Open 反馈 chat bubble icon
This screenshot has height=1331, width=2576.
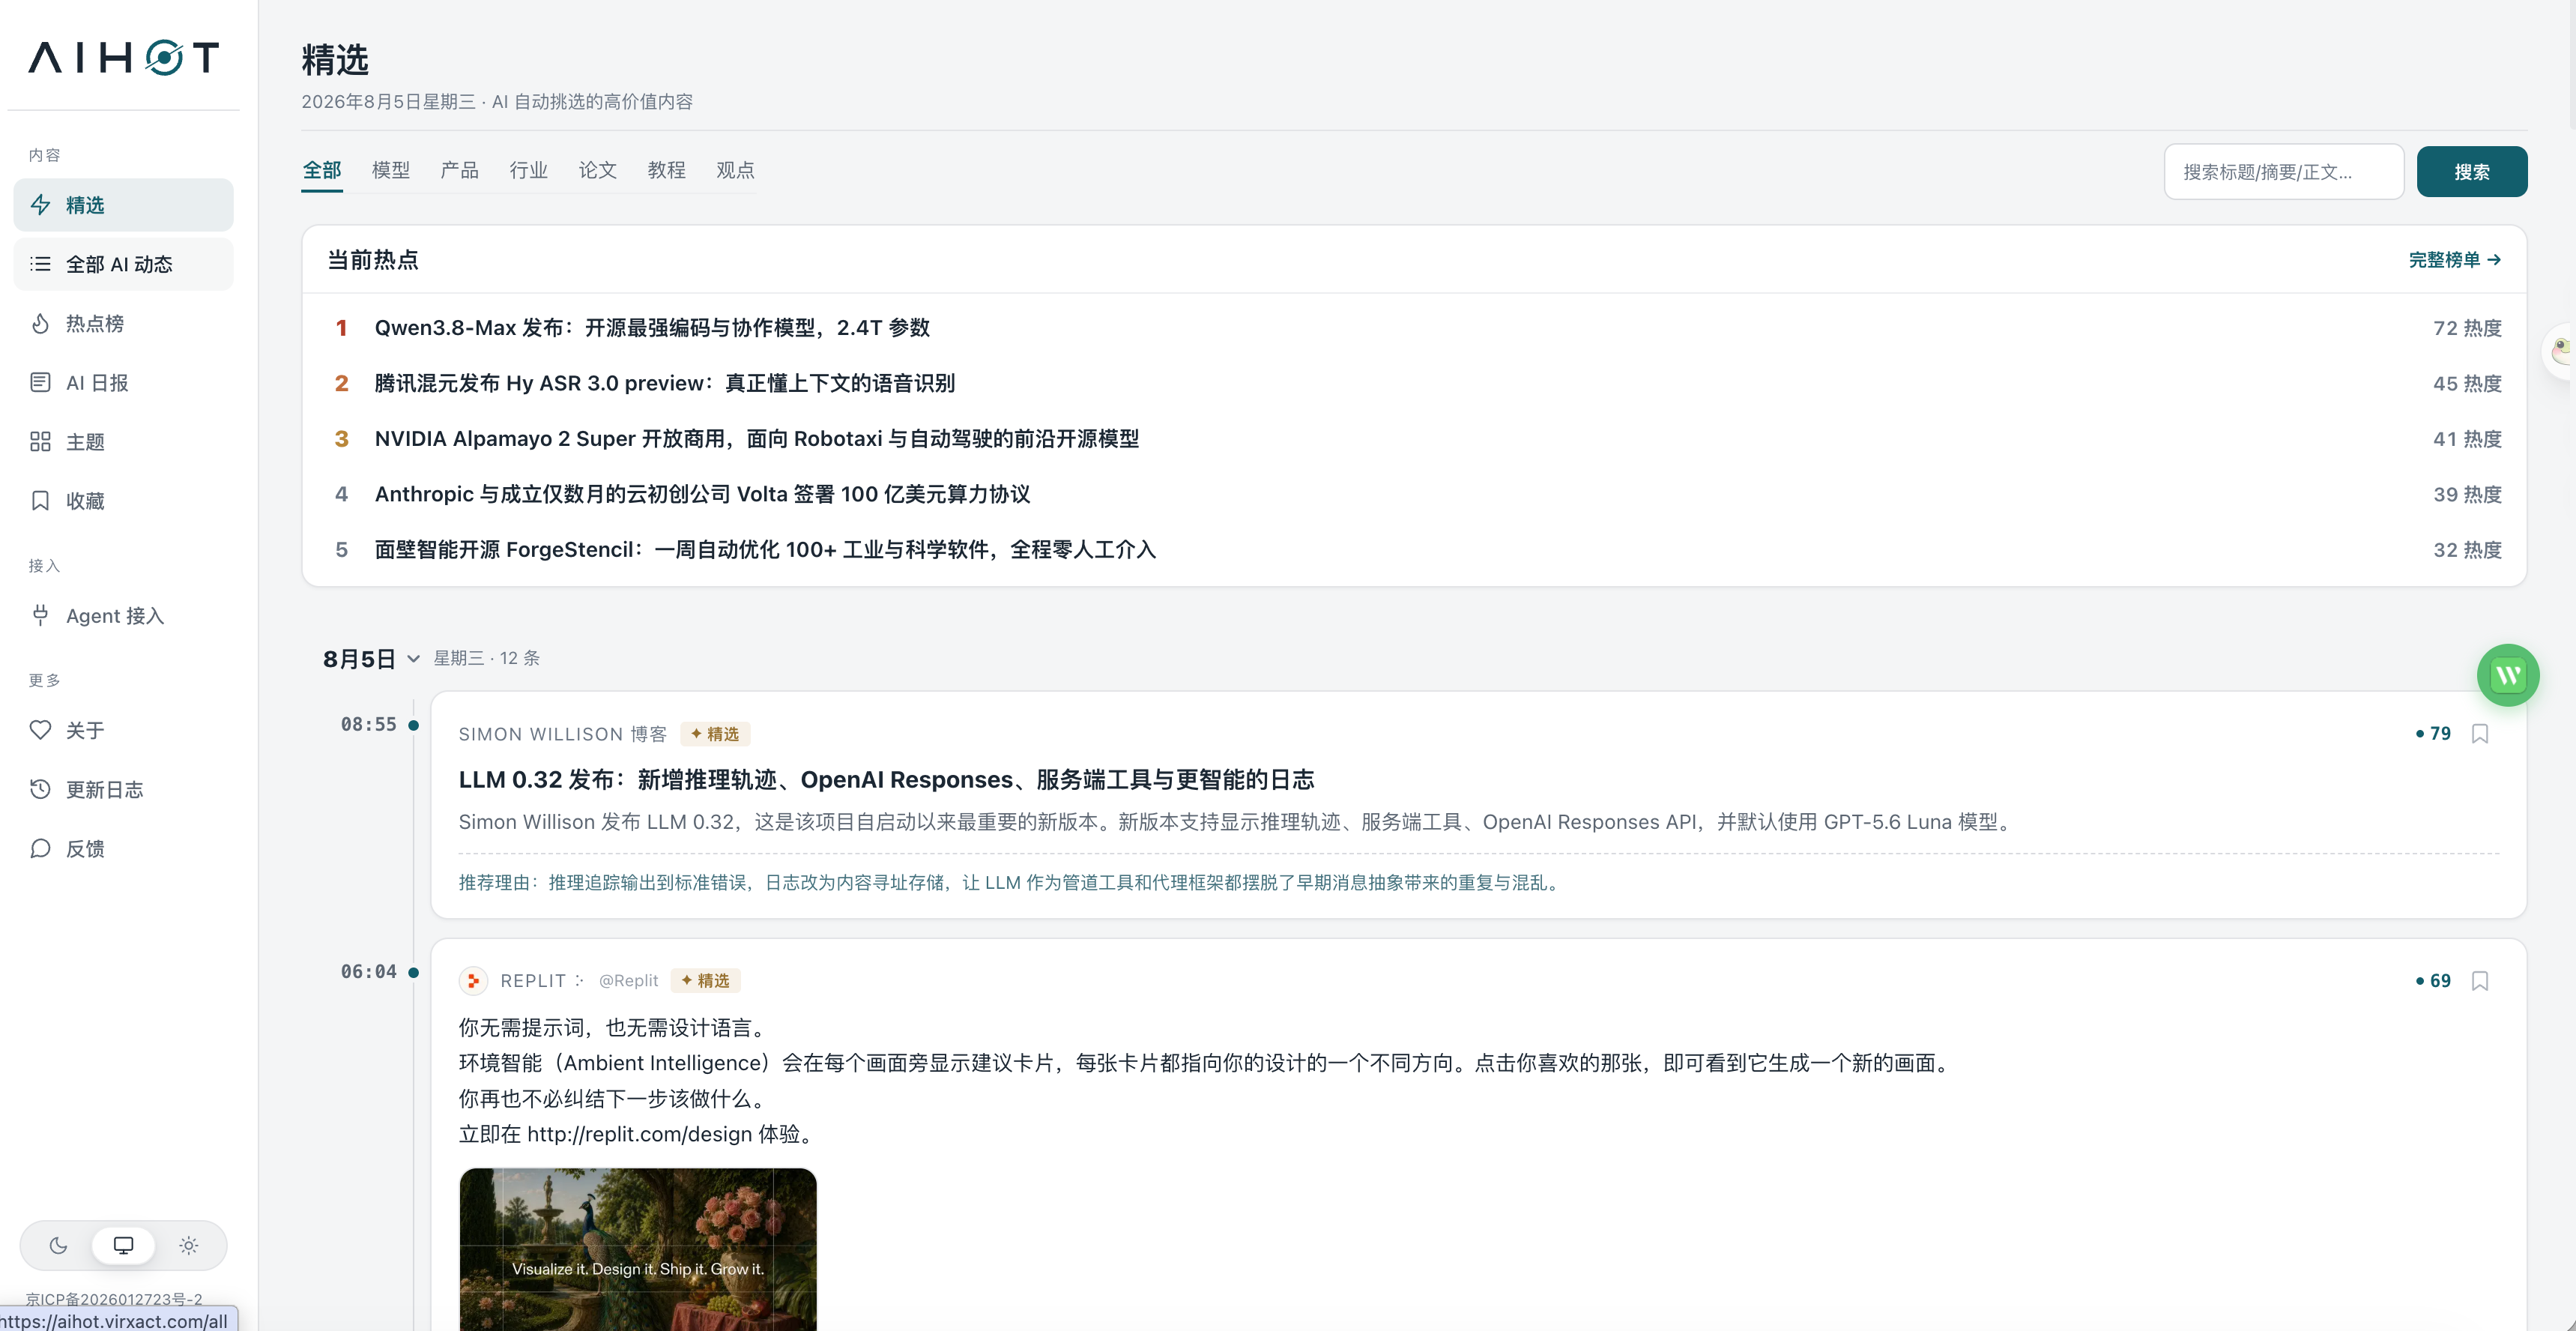click(40, 848)
